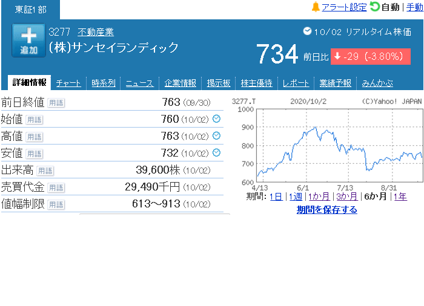424x306 pixels.
Task: Set chart period to 1か月
Action: point(319,197)
